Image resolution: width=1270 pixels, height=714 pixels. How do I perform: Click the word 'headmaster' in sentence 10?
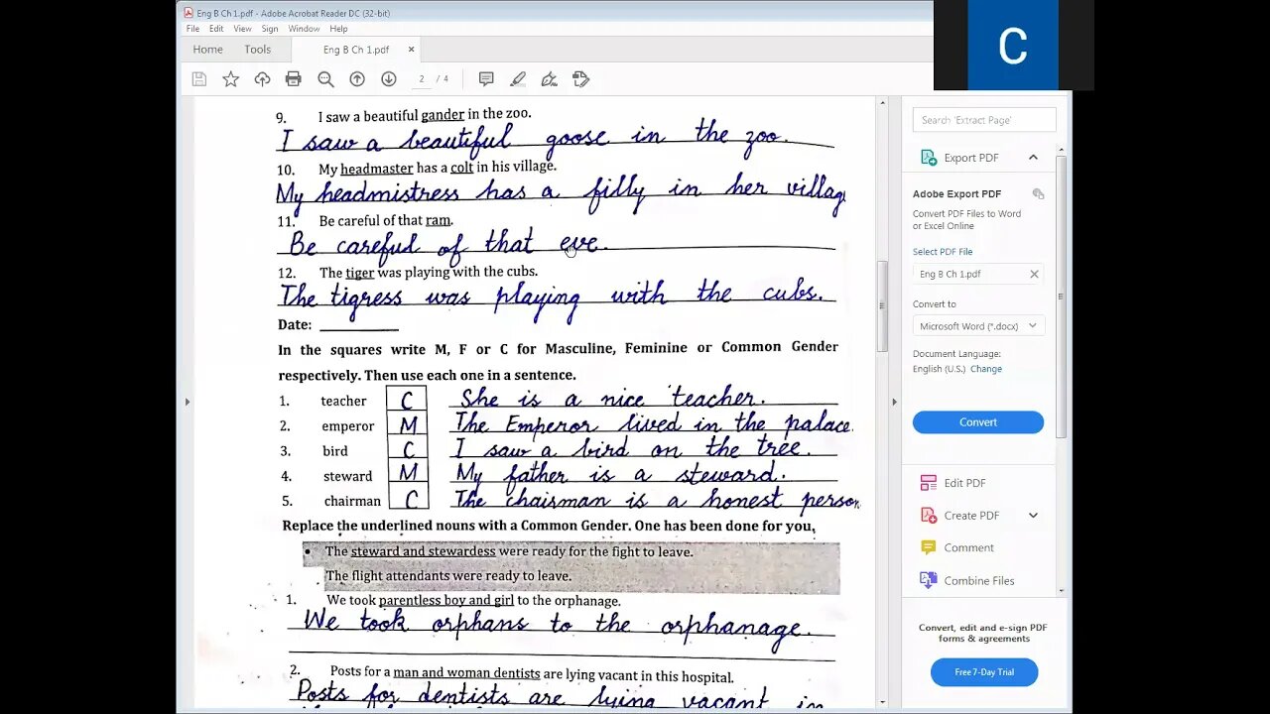(x=376, y=169)
